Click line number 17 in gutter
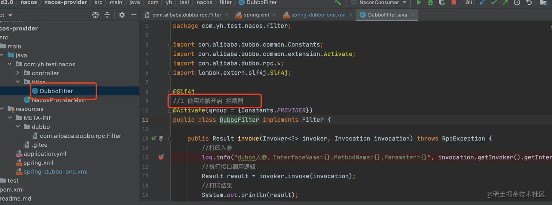The height and width of the screenshot is (205, 552). click(145, 176)
